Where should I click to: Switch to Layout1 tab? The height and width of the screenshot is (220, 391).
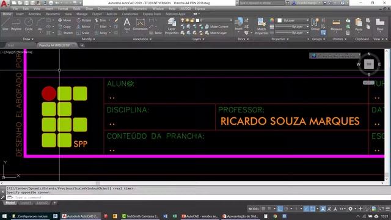[x=26, y=203]
